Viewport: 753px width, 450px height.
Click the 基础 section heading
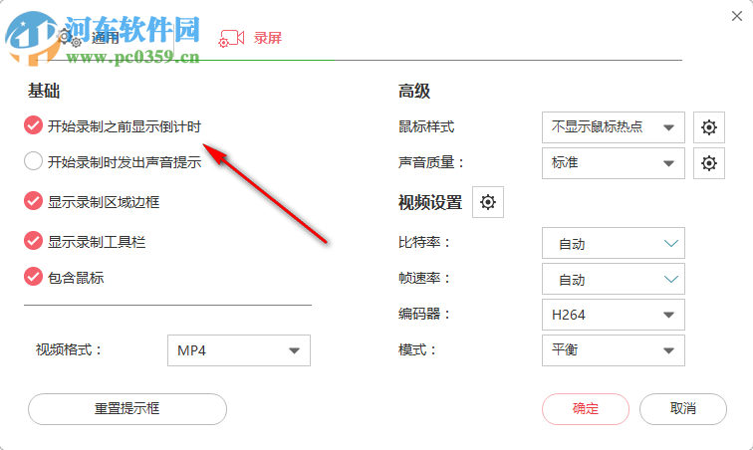(44, 91)
